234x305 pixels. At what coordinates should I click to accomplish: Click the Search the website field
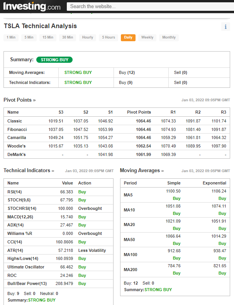(x=150, y=7)
